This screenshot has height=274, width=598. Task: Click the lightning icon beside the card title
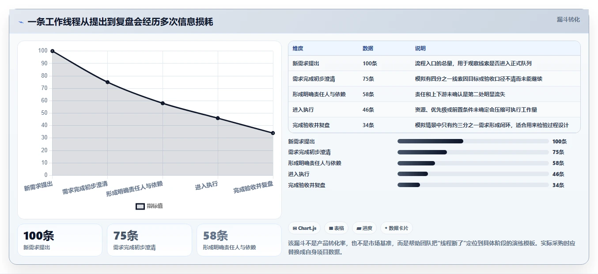[x=21, y=22]
